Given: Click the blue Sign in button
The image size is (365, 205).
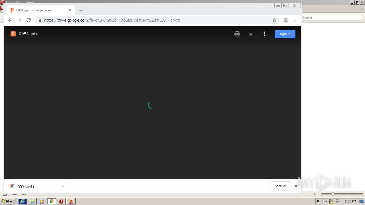Looking at the screenshot, I should [285, 34].
